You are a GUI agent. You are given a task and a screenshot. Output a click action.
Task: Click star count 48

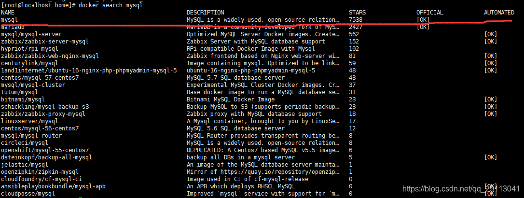coord(352,71)
